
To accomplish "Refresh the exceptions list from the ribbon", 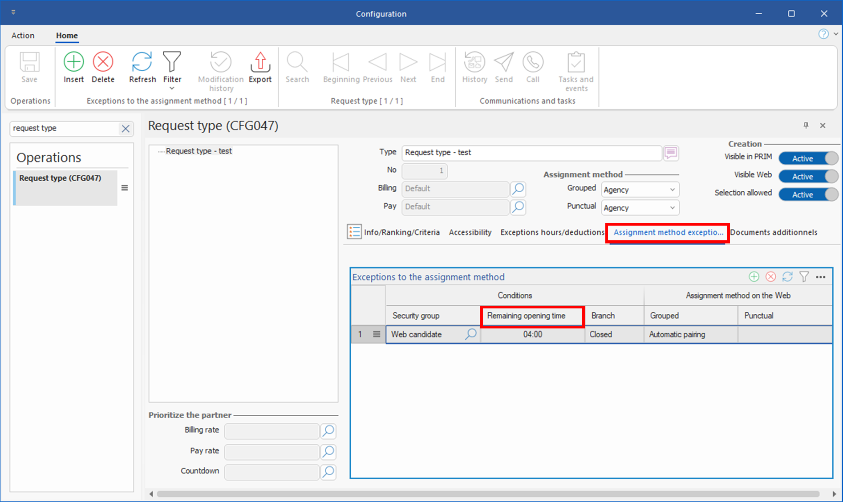I will coord(142,62).
